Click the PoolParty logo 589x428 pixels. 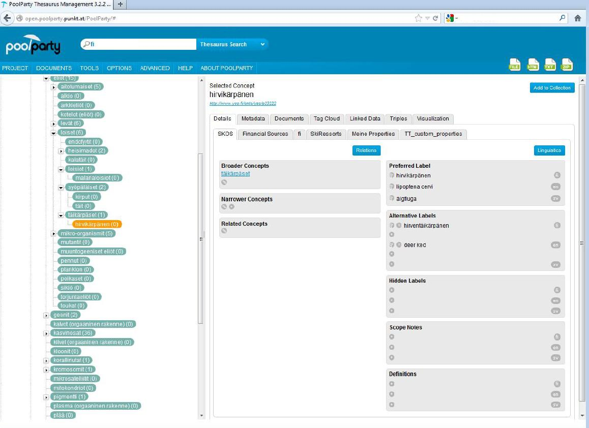(33, 45)
